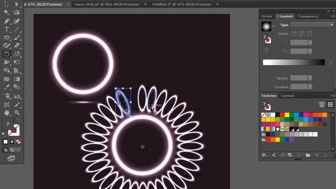Switch to the Stroke panel tab
Image resolution: width=336 pixels, height=189 pixels.
[x=267, y=16]
